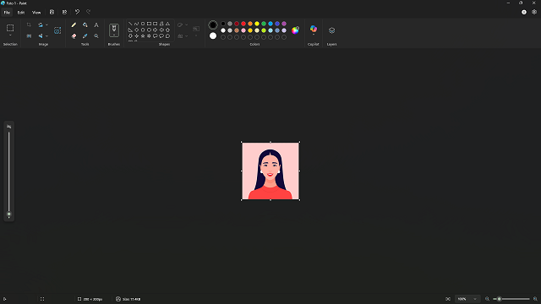
Task: Pick the dark red color swatch
Action: (237, 24)
